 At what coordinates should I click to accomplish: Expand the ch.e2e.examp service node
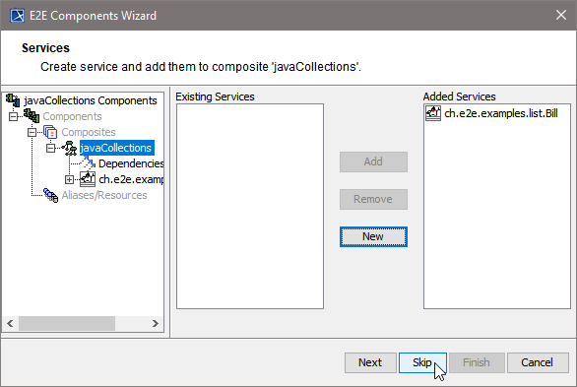coord(69,179)
